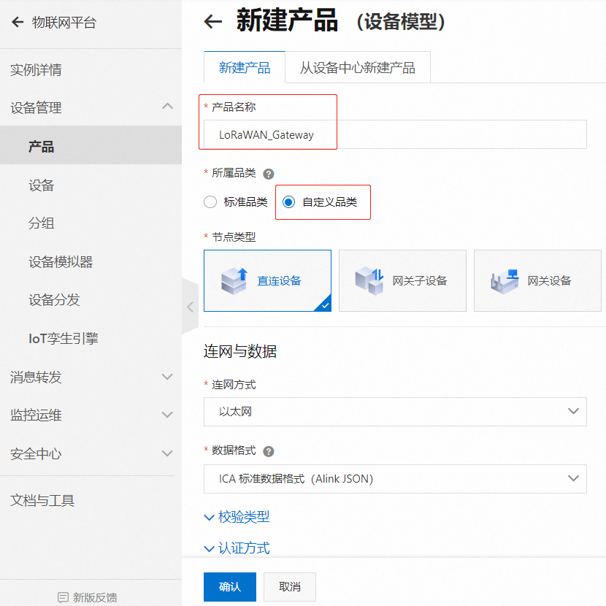The image size is (606, 606).
Task: Switch to the 新建产品 tab
Action: [x=245, y=67]
